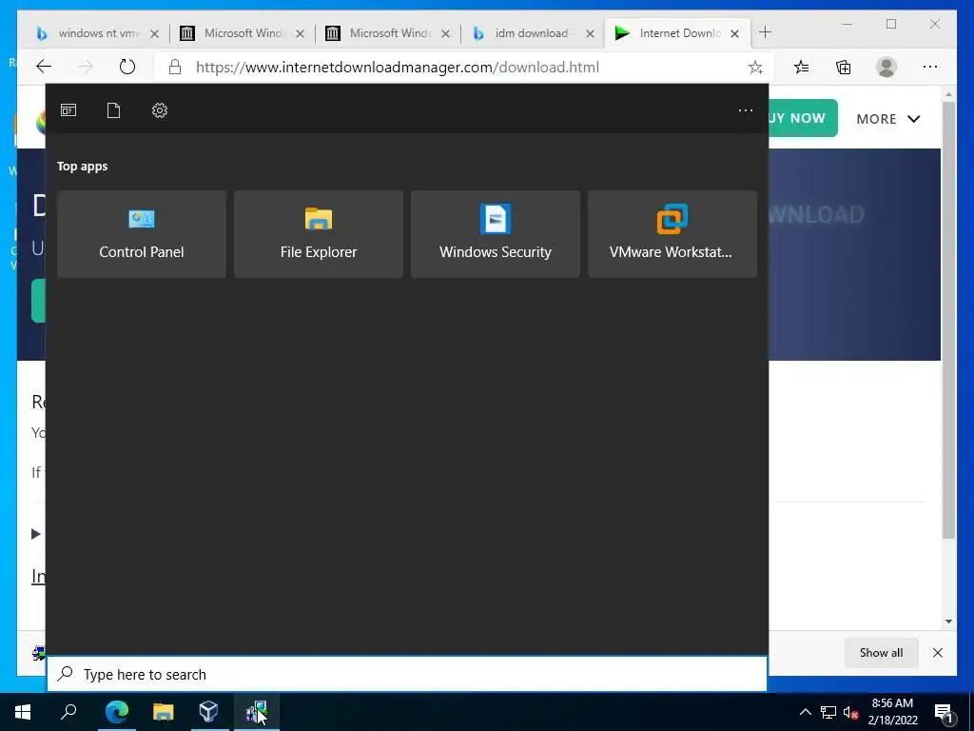Close the idm download tab
Viewport: 974px width, 731px height.
point(590,33)
